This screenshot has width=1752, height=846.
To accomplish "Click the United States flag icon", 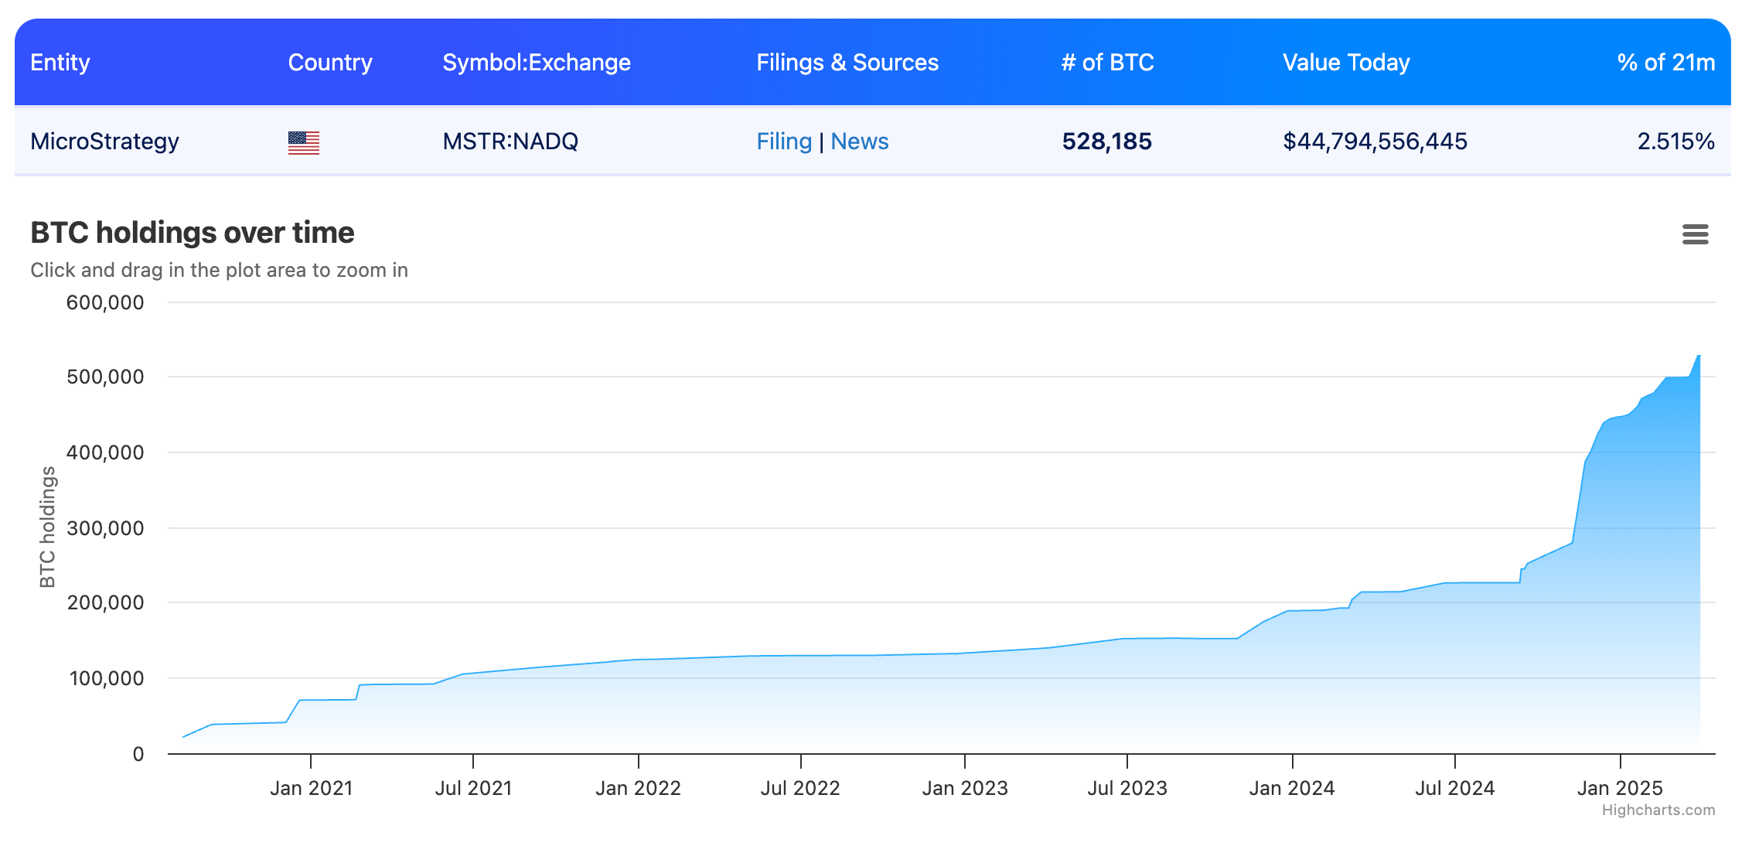I will tap(303, 142).
